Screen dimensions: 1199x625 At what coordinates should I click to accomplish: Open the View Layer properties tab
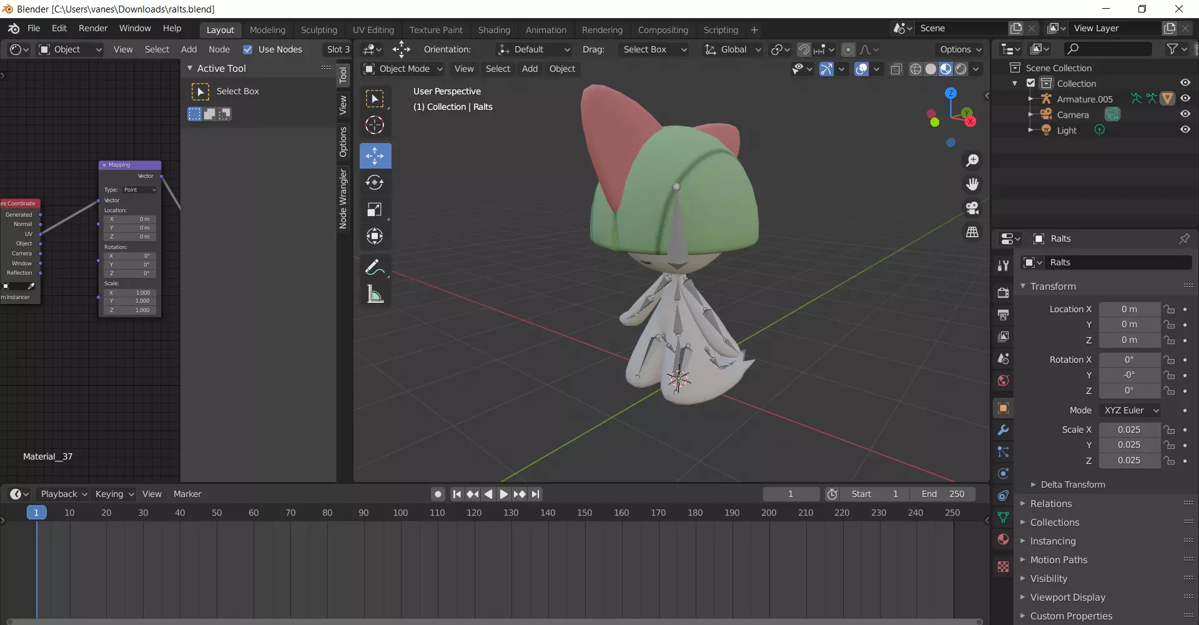[x=1003, y=337]
